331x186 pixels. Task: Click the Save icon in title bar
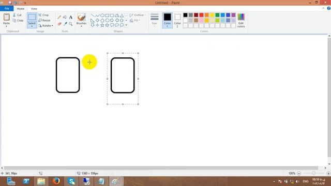click(10, 3)
